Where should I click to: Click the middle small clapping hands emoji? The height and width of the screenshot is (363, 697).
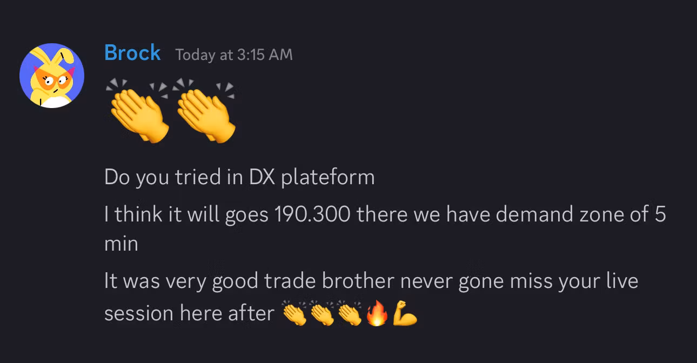coord(322,313)
